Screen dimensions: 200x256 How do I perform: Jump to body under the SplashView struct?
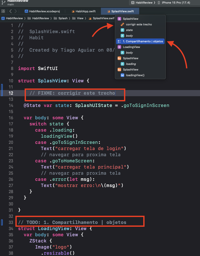pyautogui.click(x=140, y=36)
